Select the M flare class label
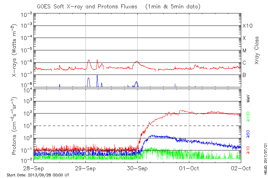The width and height of the screenshot is (268, 178). point(245,51)
